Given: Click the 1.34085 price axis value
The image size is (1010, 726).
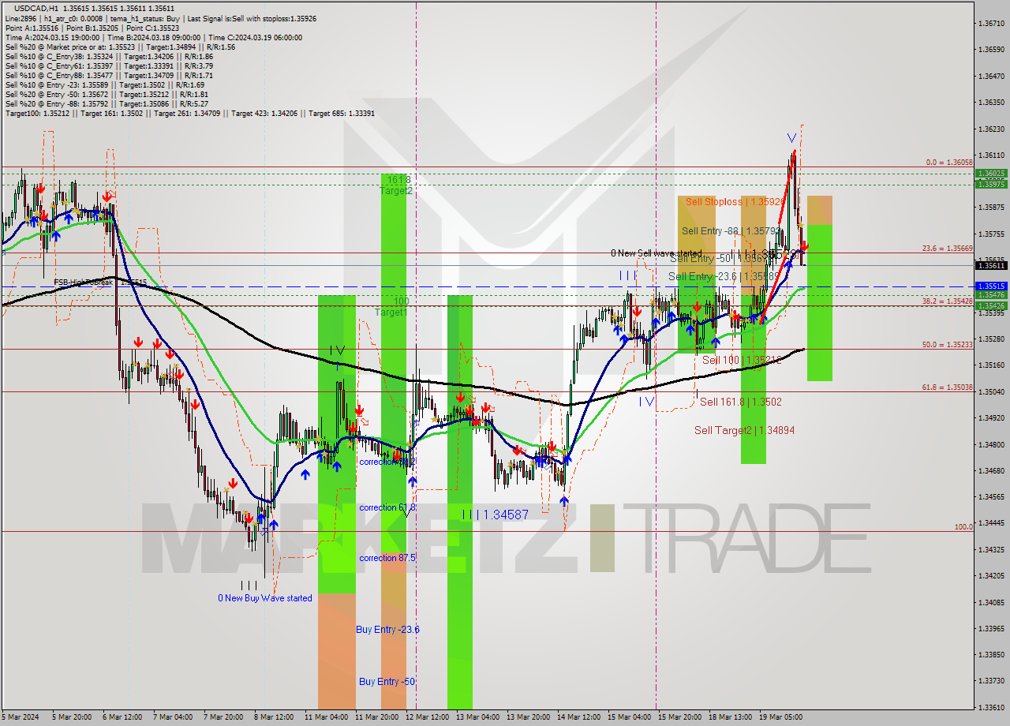Looking at the screenshot, I should 993,602.
